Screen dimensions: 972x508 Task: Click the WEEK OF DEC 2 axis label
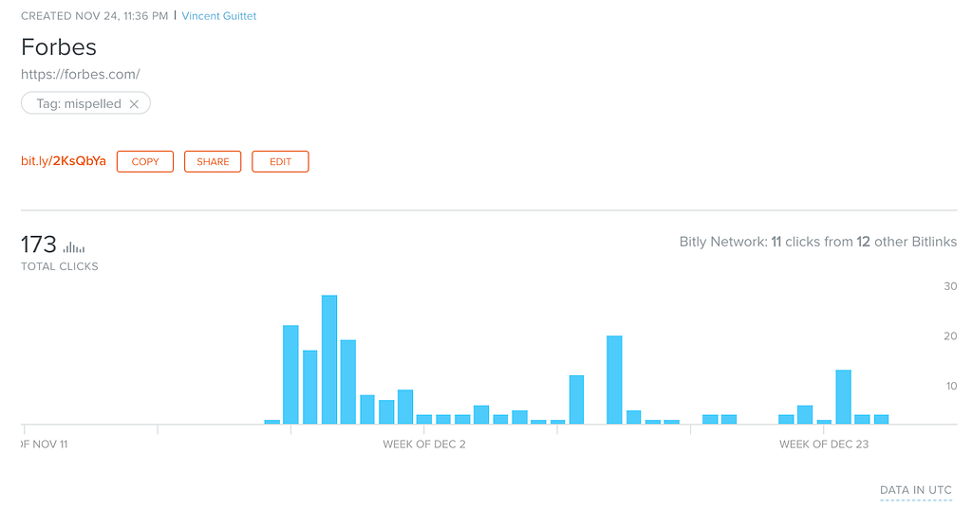424,444
